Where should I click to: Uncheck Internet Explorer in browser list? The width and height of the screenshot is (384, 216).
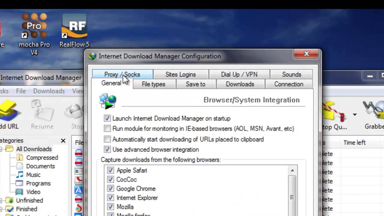pos(110,198)
